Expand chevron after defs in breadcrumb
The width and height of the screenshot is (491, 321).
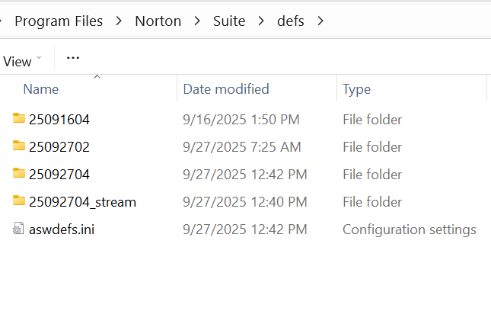pos(320,21)
